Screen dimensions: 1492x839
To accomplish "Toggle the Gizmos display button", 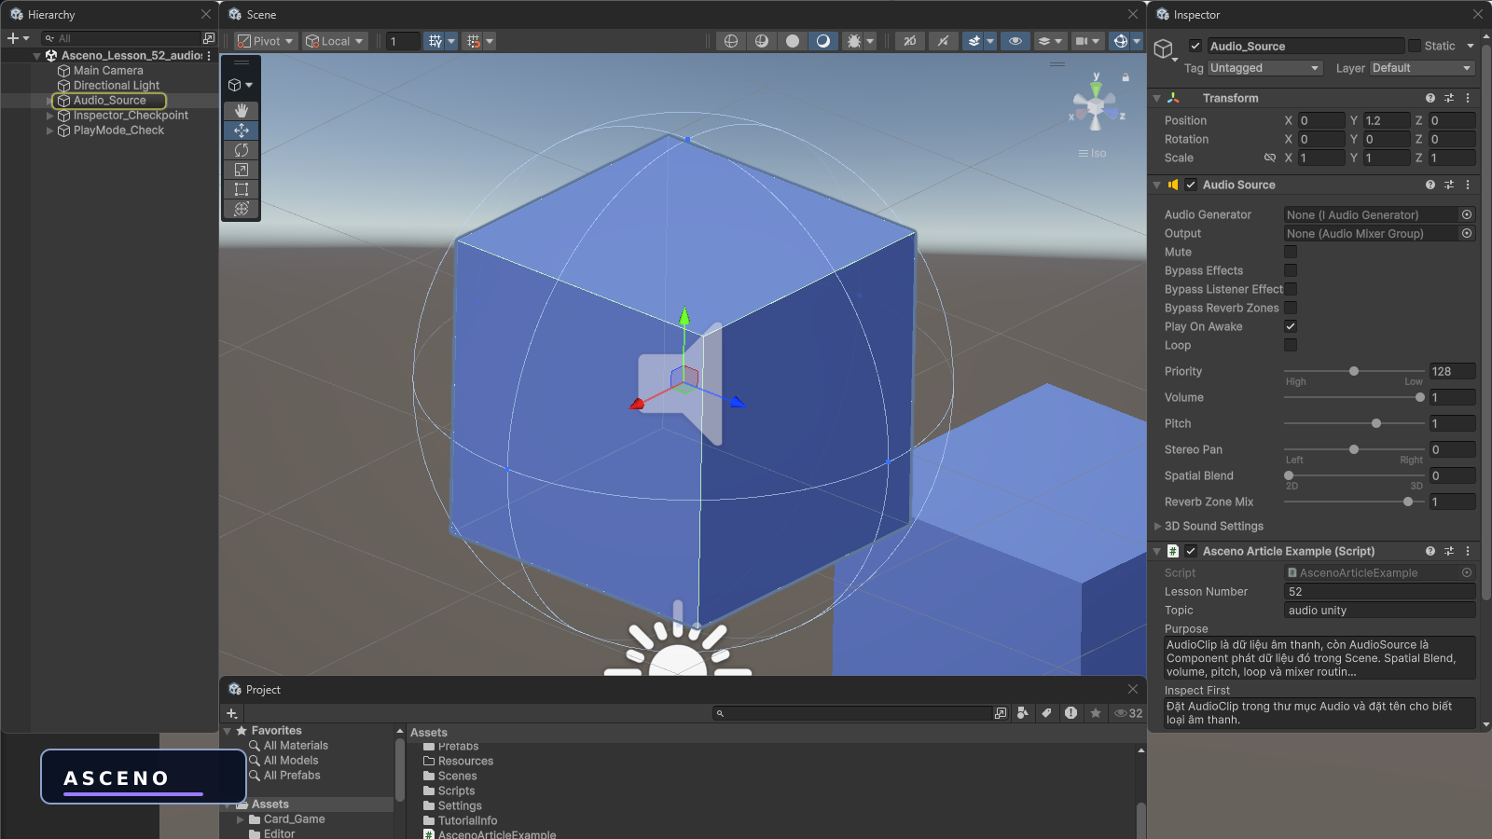I will (x=1121, y=41).
